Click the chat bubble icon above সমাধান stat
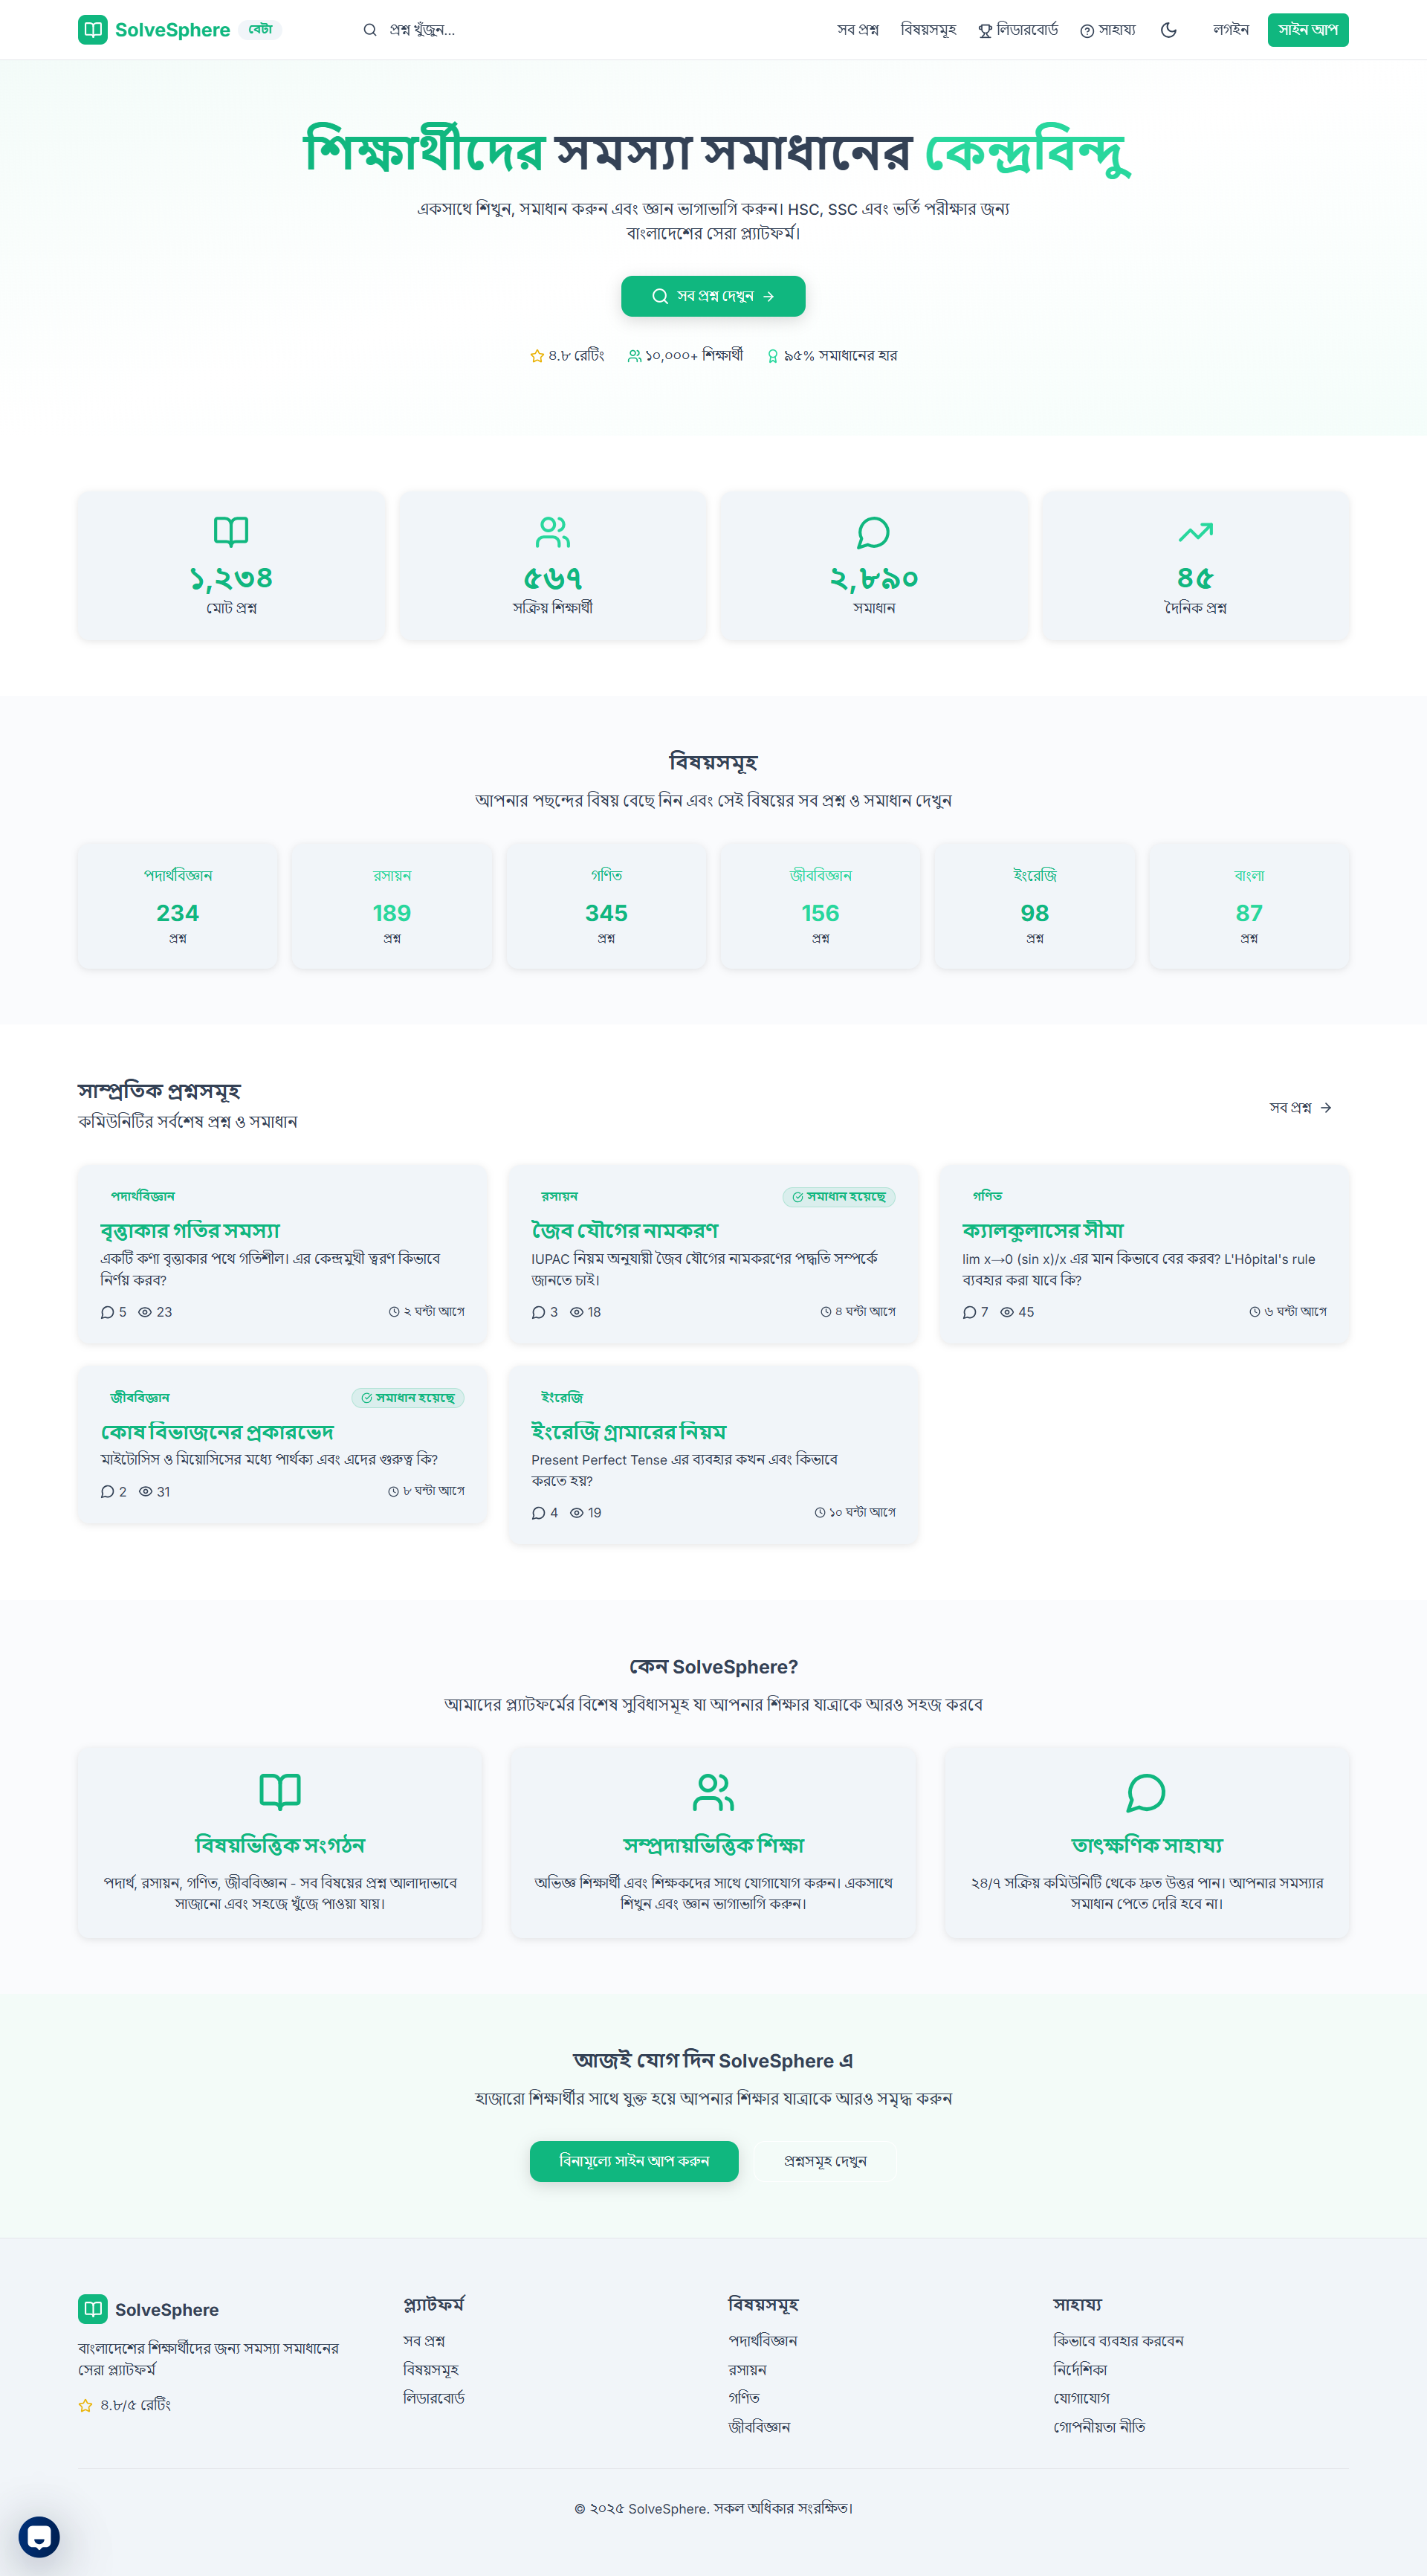This screenshot has width=1427, height=2576. (874, 532)
